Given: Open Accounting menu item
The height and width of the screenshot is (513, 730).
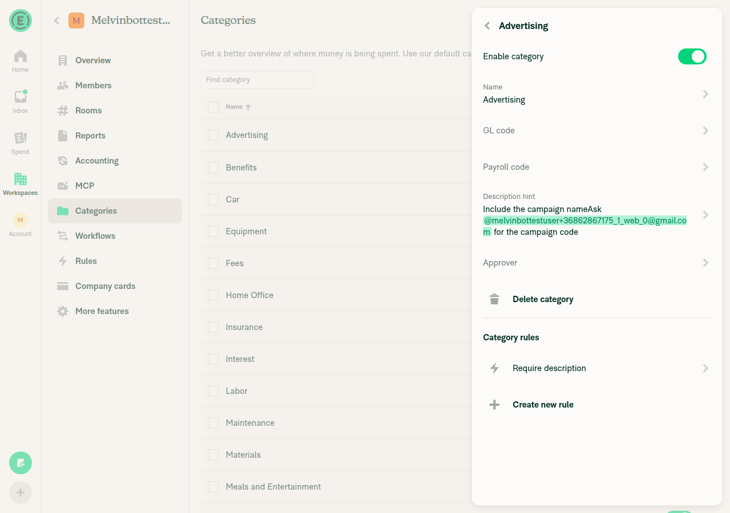Looking at the screenshot, I should [x=115, y=161].
